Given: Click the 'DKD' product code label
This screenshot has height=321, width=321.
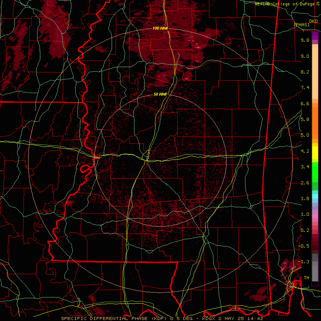Looking at the screenshot, I should [314, 21].
